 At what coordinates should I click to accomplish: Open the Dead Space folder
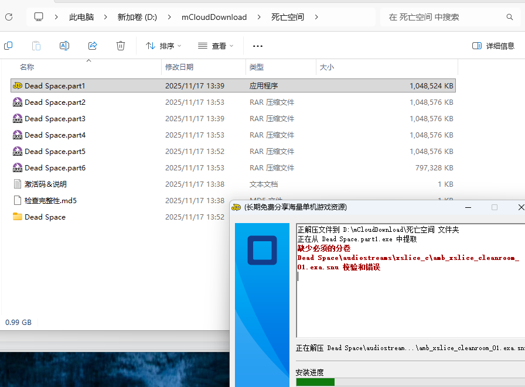[45, 217]
